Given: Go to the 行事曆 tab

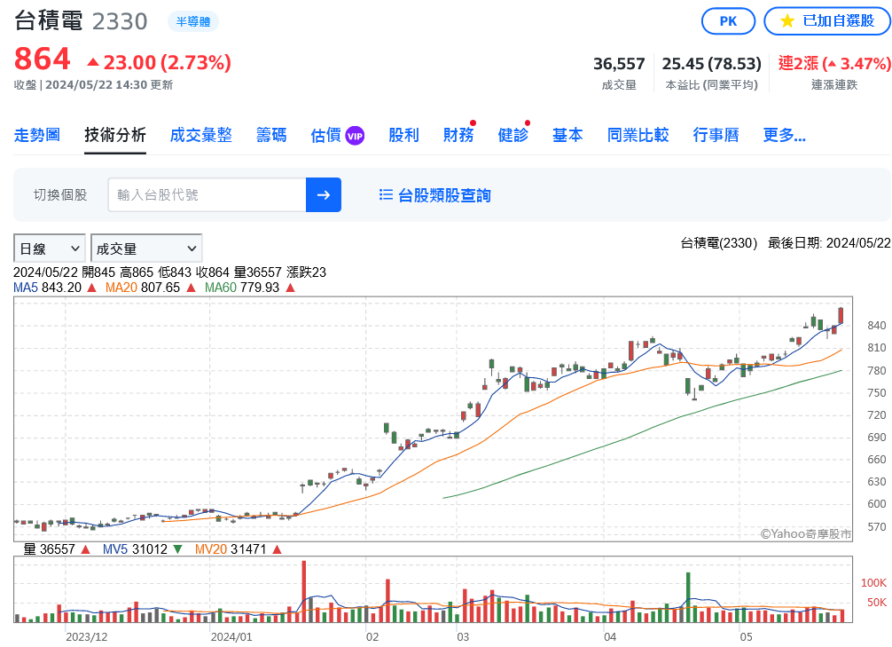Looking at the screenshot, I should click(716, 135).
